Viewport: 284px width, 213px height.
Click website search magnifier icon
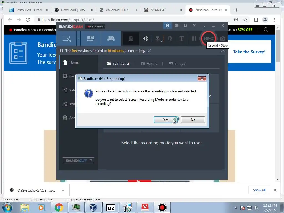click(x=266, y=30)
